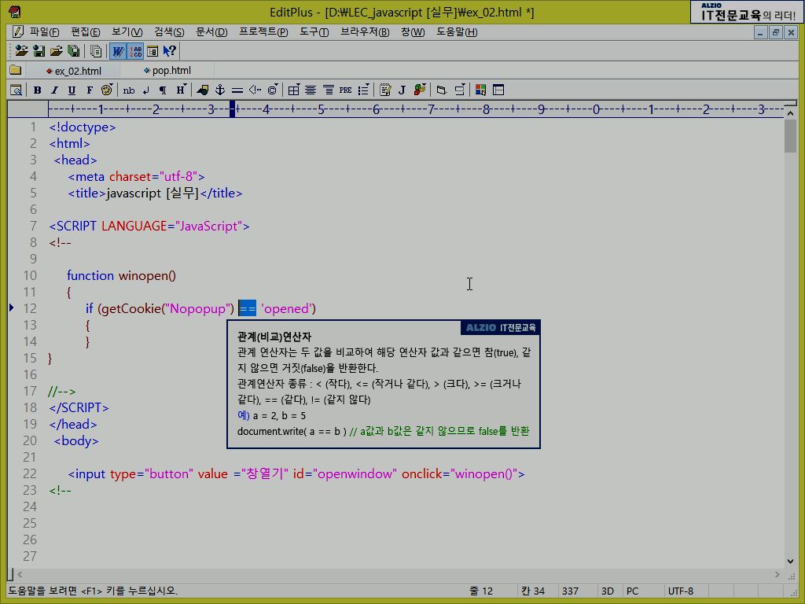Open the 도구(T) menu

[x=314, y=31]
